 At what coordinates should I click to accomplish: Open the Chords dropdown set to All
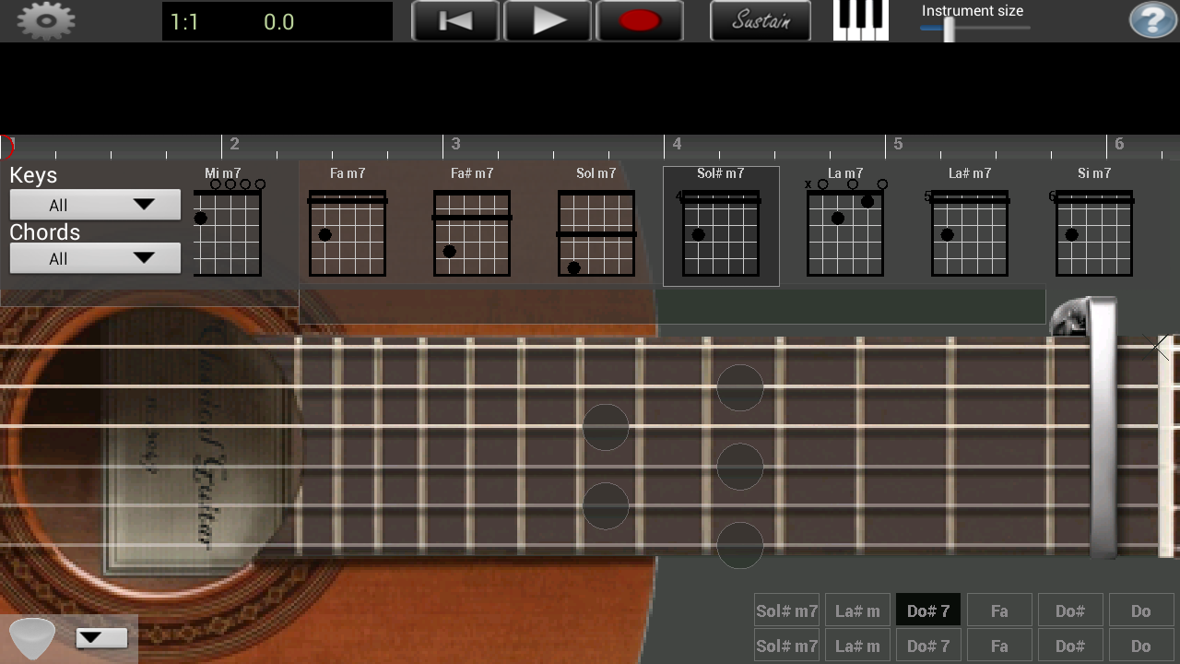(95, 258)
